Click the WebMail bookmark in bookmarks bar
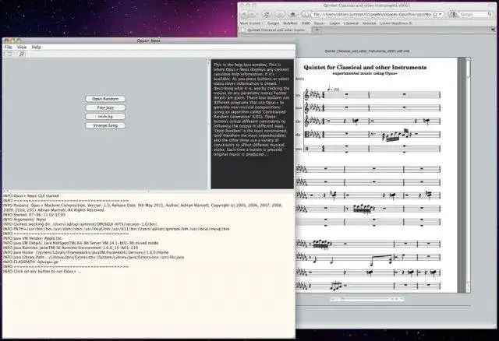This screenshot has width=499, height=341. click(x=290, y=23)
